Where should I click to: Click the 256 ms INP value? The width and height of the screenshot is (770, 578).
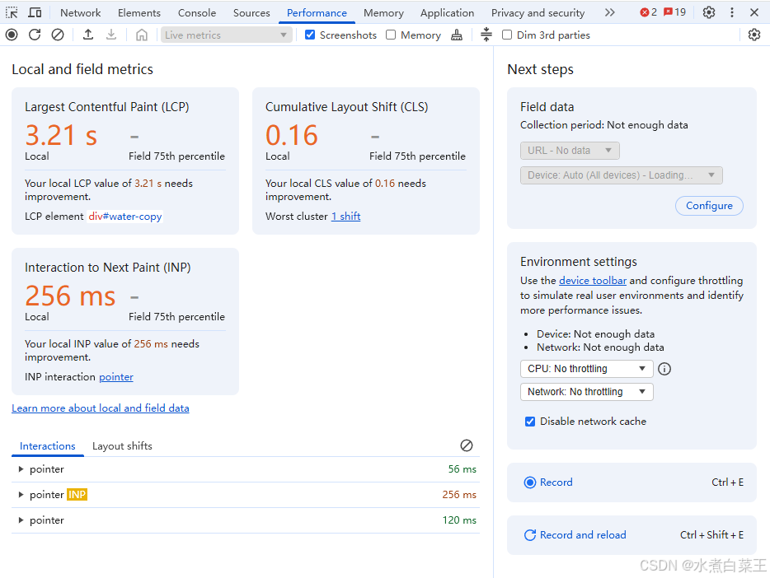click(70, 296)
